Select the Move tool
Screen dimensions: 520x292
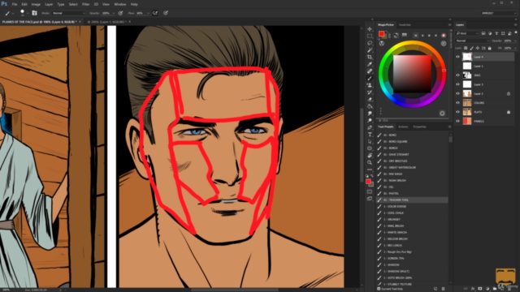(x=370, y=29)
